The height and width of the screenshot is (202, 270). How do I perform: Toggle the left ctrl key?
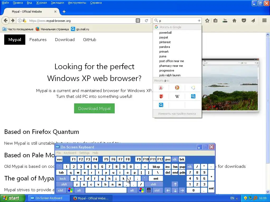click(x=61, y=190)
